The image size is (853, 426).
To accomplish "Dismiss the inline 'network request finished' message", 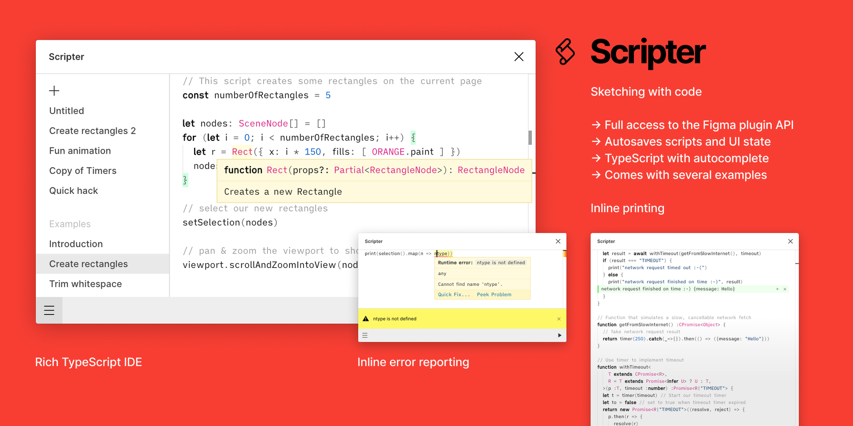I will click(784, 289).
